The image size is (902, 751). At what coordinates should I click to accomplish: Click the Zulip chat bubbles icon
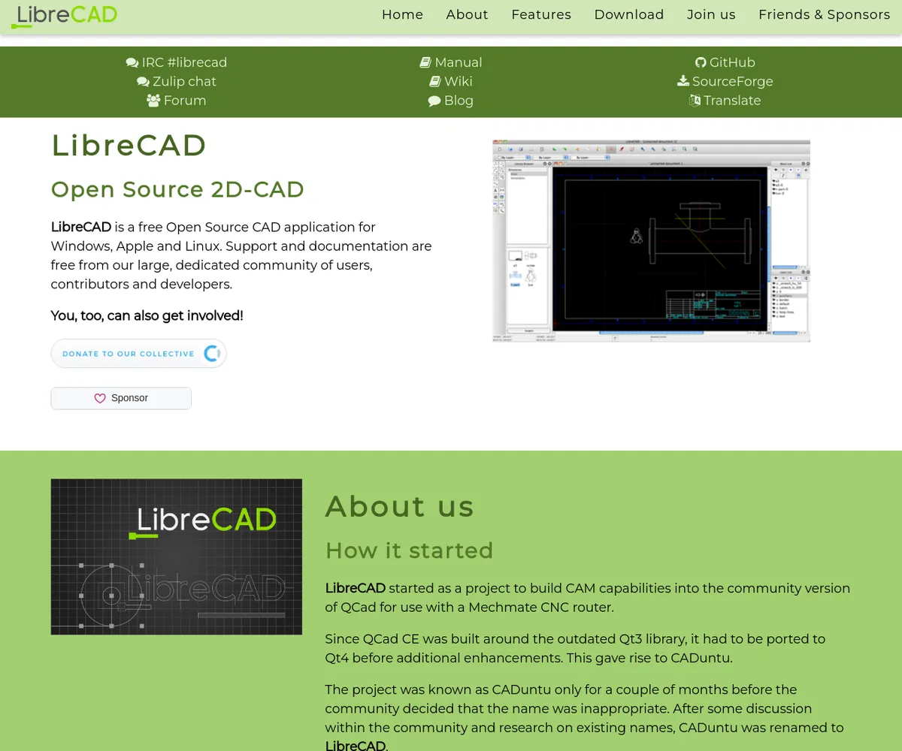[143, 82]
